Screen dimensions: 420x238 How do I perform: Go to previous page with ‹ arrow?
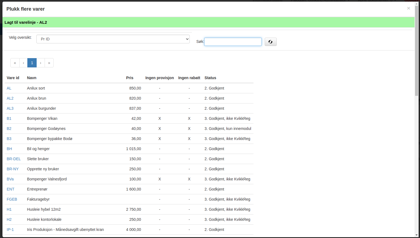[x=24, y=63]
